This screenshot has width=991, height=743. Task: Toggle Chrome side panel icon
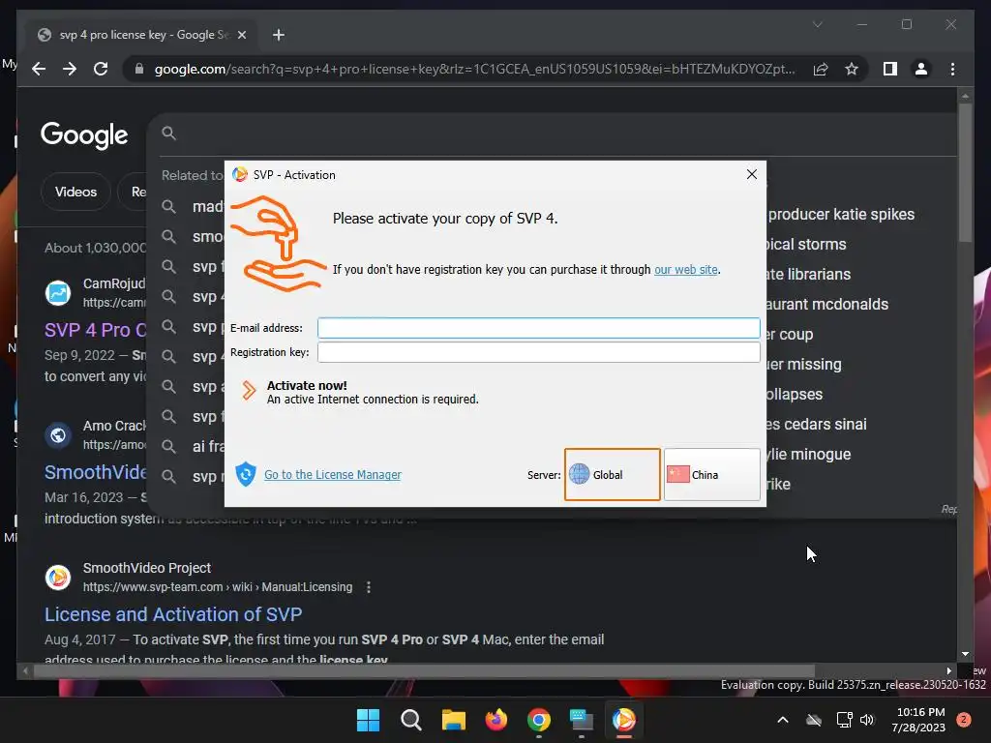890,69
